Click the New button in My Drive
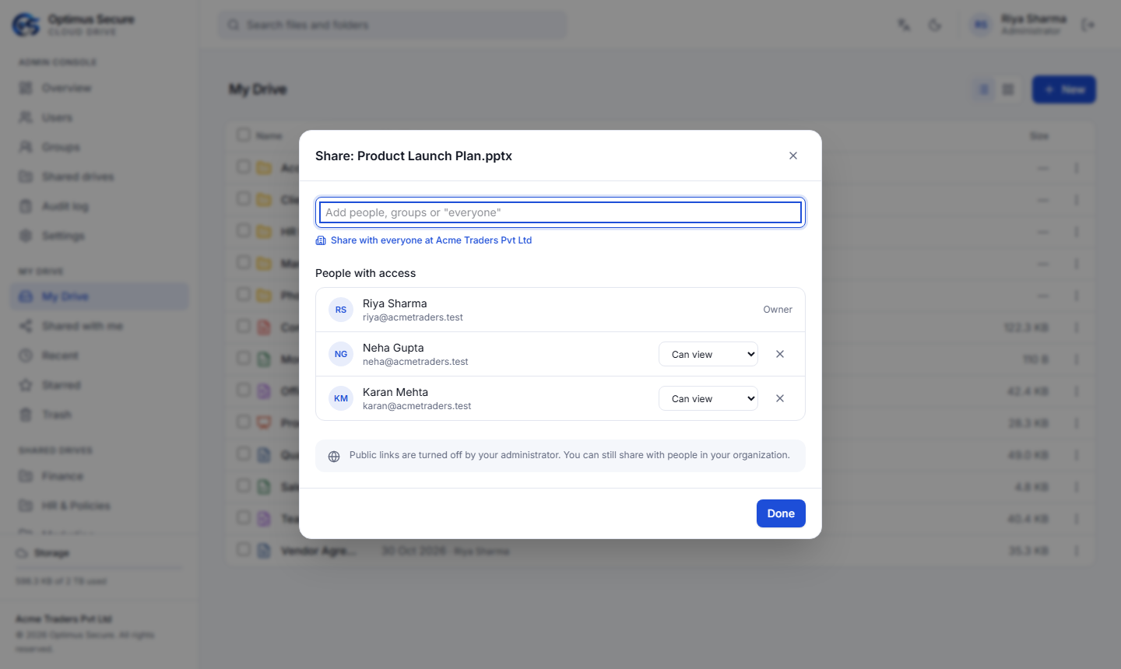 tap(1063, 89)
